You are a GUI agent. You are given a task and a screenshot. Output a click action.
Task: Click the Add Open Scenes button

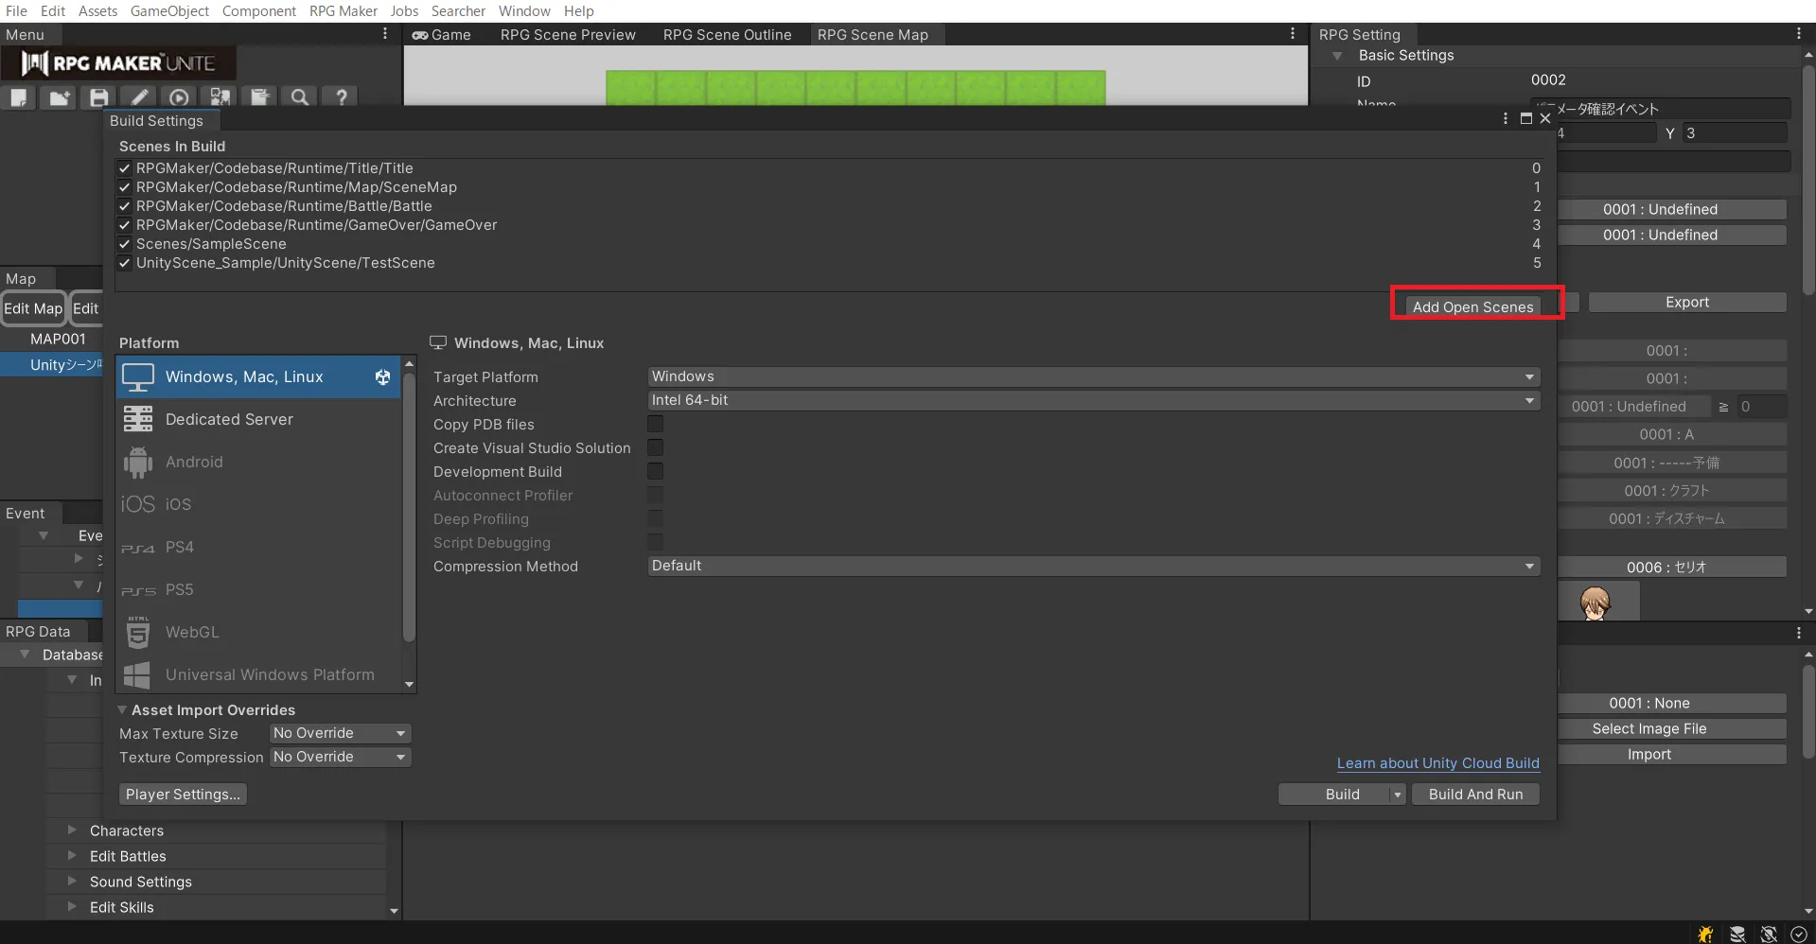pyautogui.click(x=1472, y=306)
